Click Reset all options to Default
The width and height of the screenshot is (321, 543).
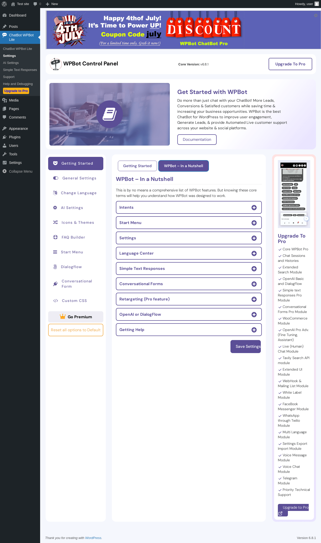click(76, 330)
